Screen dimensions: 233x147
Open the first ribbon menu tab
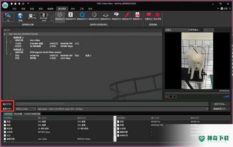point(14,9)
